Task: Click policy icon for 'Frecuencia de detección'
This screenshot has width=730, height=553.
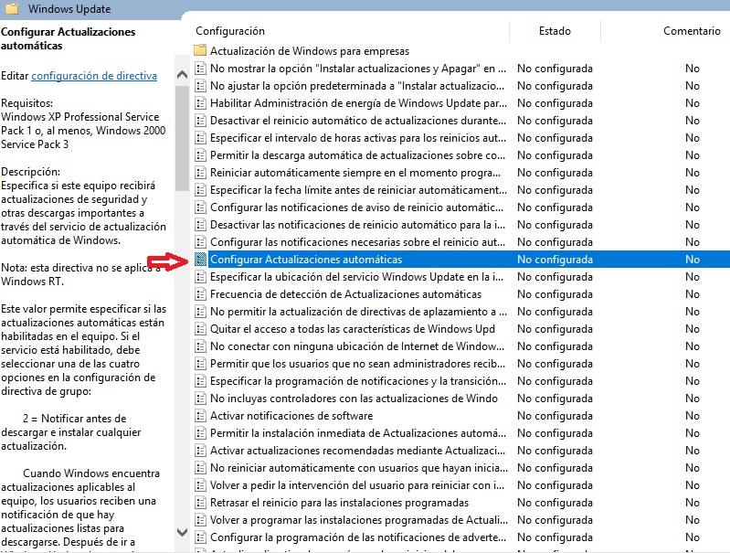Action: click(x=200, y=294)
